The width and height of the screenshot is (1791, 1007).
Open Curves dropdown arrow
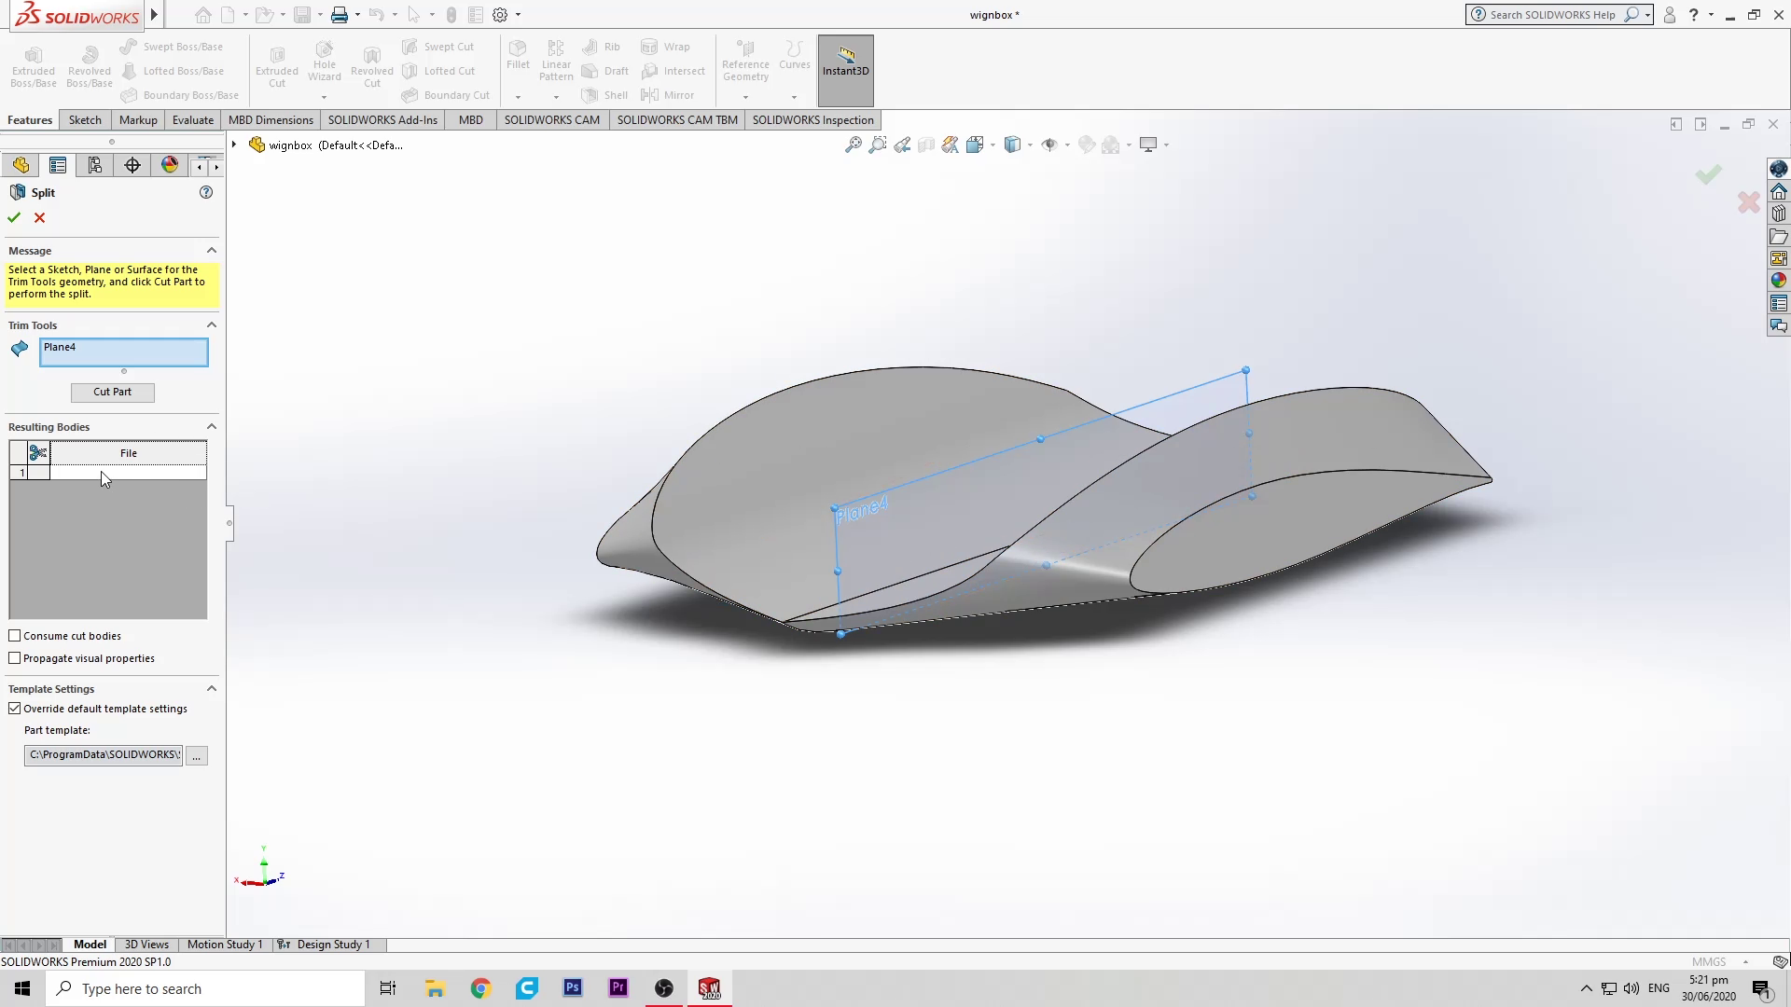[x=794, y=97]
